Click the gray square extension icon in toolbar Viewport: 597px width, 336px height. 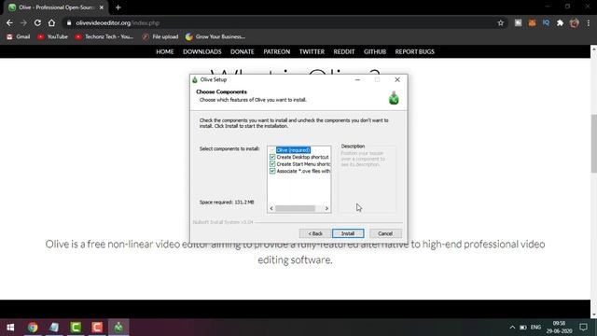click(x=519, y=22)
